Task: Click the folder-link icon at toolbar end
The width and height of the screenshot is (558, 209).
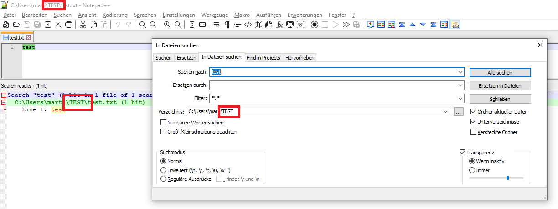Action: tap(455, 25)
